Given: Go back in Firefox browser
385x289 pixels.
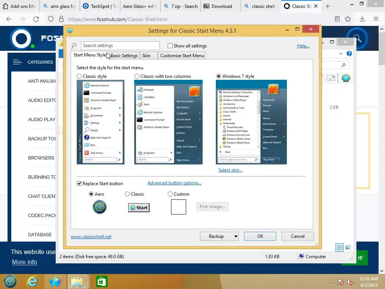Looking at the screenshot, I should tap(9, 19).
